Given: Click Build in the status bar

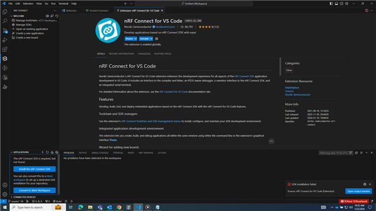Looking at the screenshot, I should click(58, 202).
